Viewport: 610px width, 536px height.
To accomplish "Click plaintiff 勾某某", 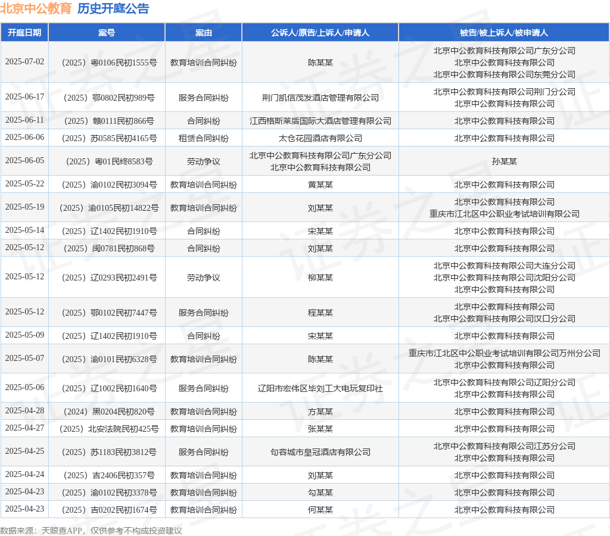I will (320, 493).
